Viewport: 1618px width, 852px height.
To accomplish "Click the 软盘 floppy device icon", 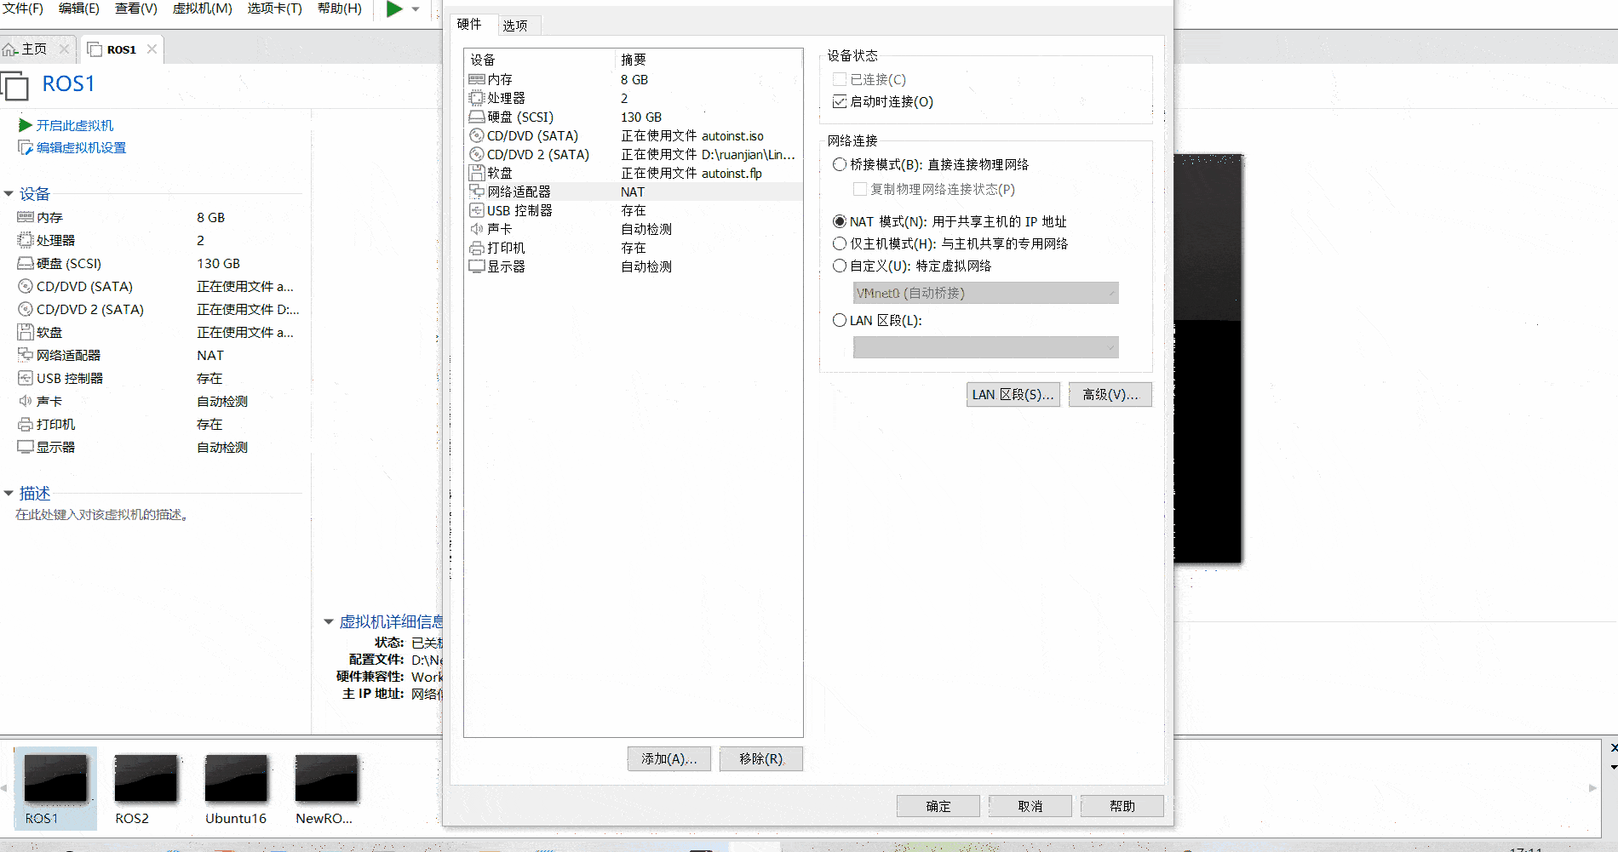I will pos(477,173).
